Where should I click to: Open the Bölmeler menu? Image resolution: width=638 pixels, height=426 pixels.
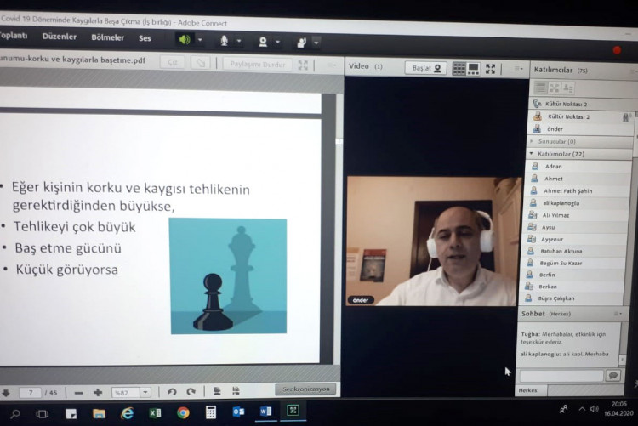pos(107,37)
